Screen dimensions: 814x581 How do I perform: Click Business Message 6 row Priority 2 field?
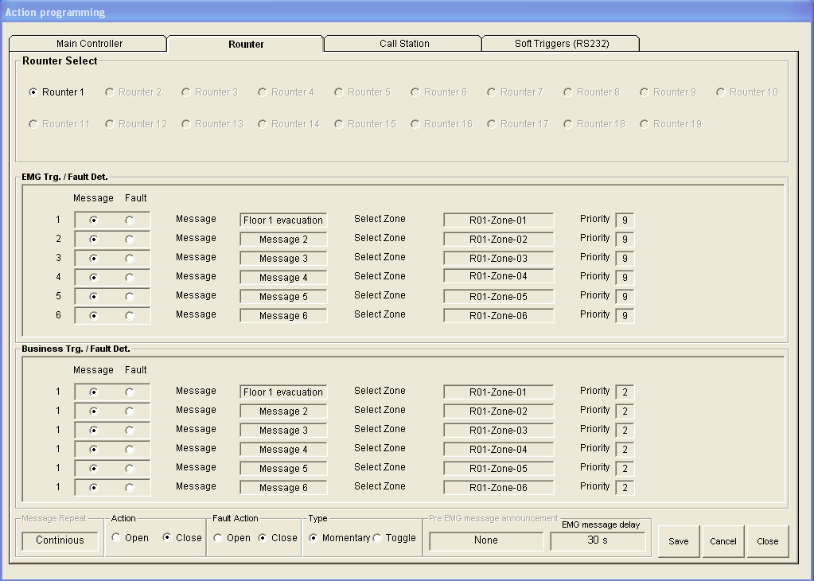coord(625,488)
